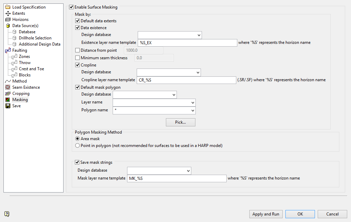Select Point in polygon masking method

[77, 146]
